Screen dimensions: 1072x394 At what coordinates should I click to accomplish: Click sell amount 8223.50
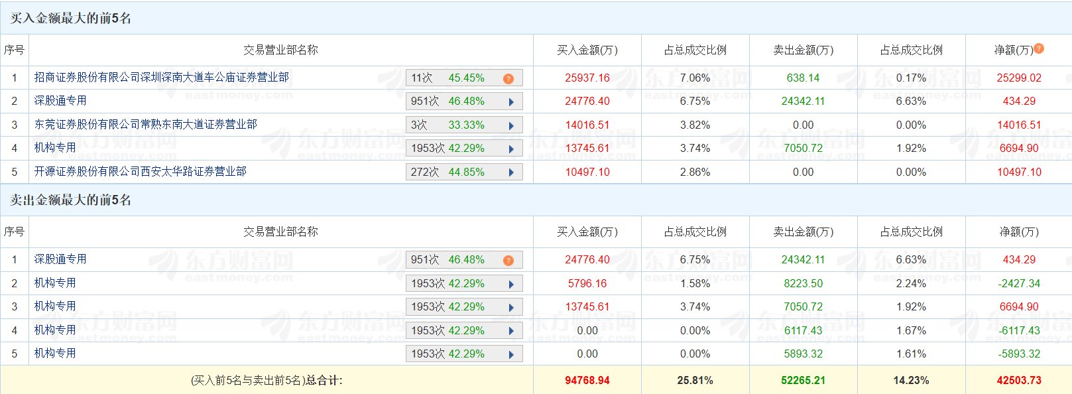point(803,283)
